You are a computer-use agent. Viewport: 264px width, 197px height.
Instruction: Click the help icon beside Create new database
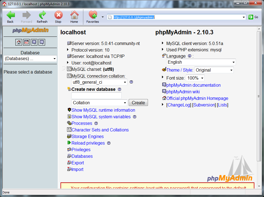(x=120, y=89)
